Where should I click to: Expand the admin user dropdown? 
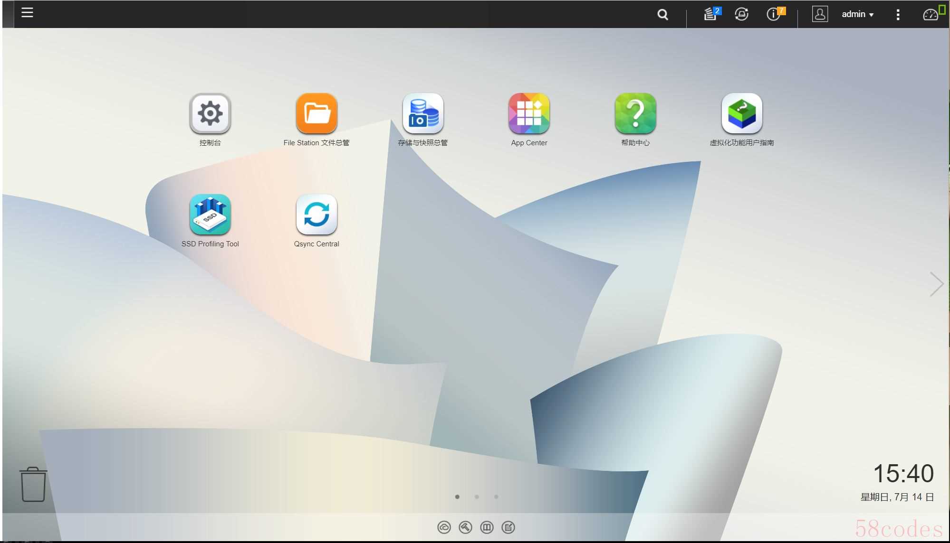click(857, 14)
